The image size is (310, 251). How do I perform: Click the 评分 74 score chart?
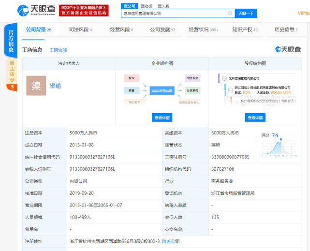(280, 145)
